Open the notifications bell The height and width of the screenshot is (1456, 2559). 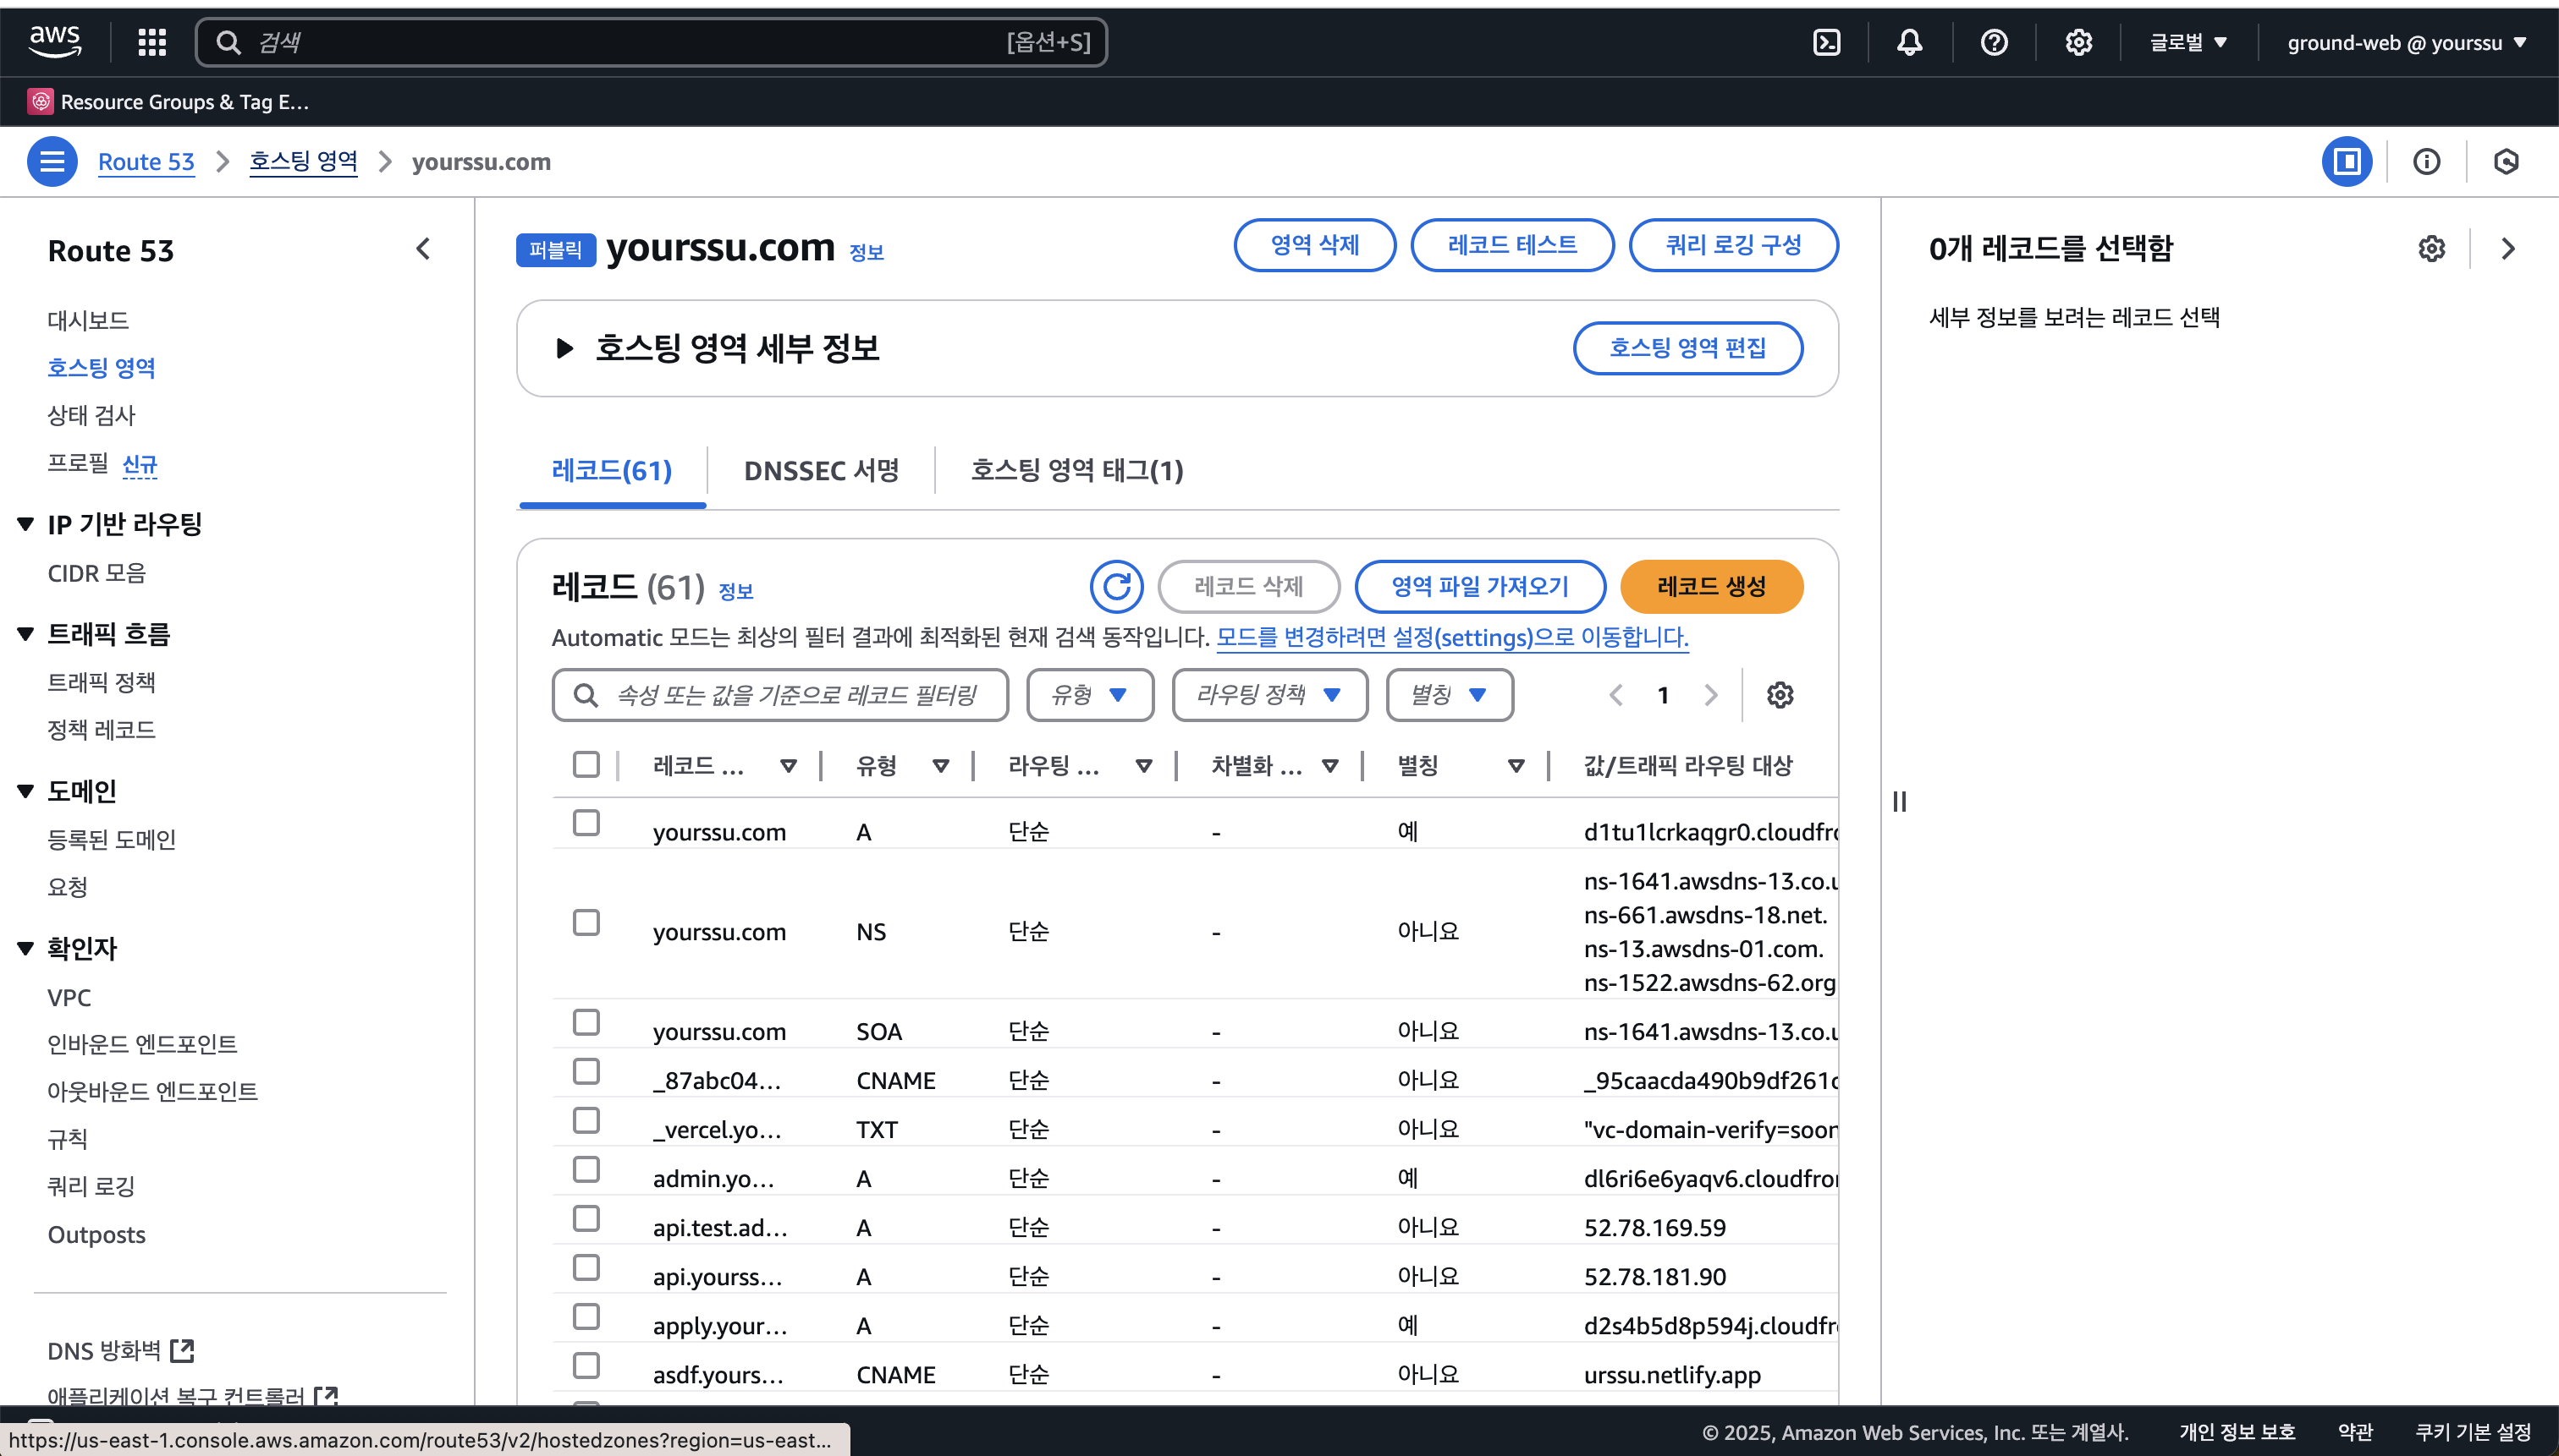[x=1909, y=42]
